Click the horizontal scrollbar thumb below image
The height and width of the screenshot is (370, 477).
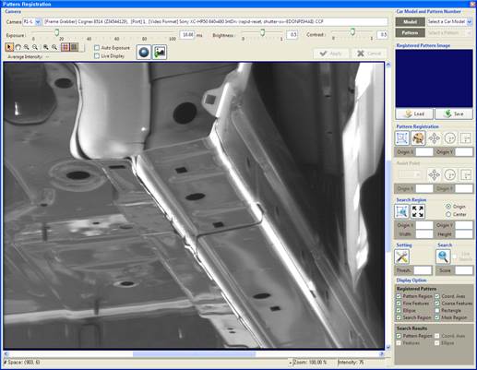[x=194, y=354]
